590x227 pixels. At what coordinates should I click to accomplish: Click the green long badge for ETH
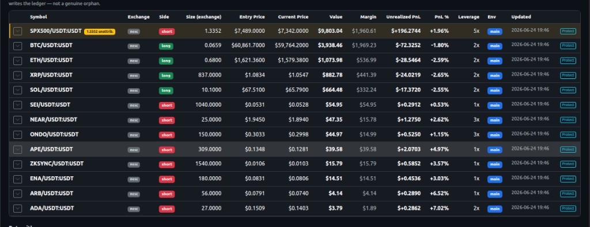(x=166, y=61)
